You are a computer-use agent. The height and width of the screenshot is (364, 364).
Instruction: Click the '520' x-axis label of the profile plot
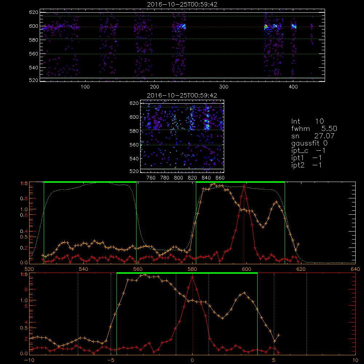point(29,269)
